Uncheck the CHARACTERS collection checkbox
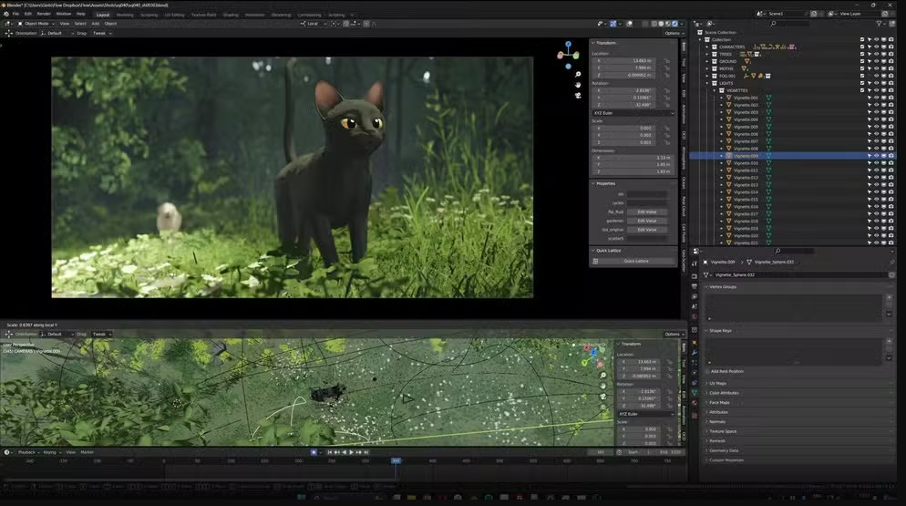 pyautogui.click(x=862, y=46)
